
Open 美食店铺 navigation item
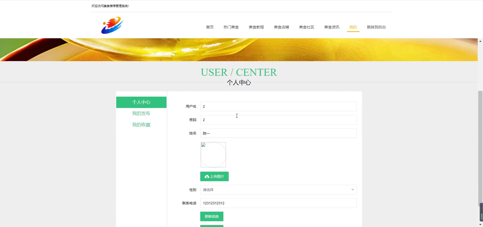[281, 27]
